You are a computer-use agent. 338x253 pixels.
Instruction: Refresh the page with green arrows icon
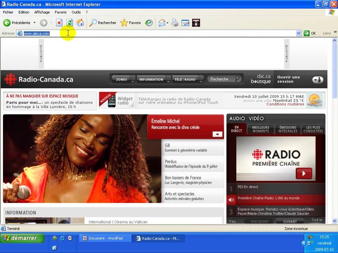pos(70,22)
